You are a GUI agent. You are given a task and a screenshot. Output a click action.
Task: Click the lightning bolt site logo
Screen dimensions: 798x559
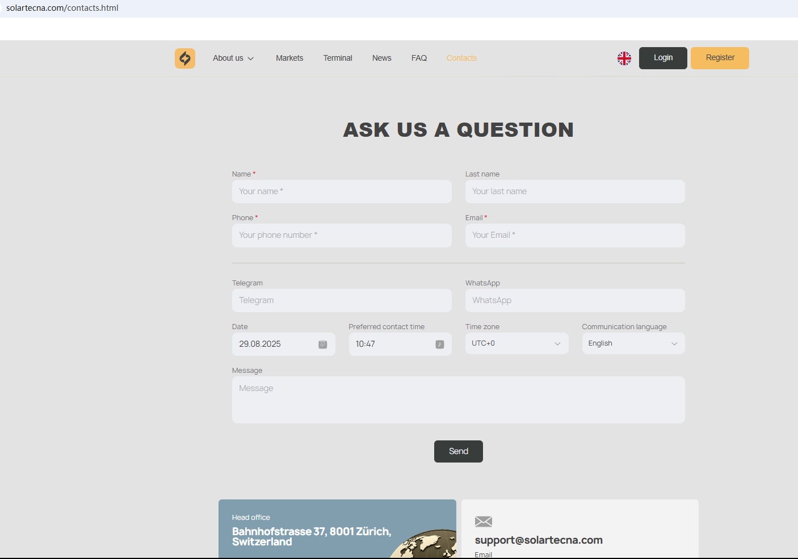click(x=185, y=58)
